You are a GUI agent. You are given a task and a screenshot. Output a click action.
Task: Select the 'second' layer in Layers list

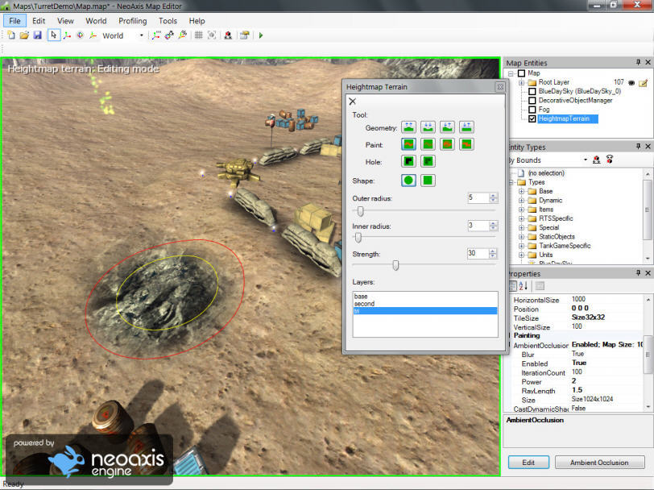point(425,304)
